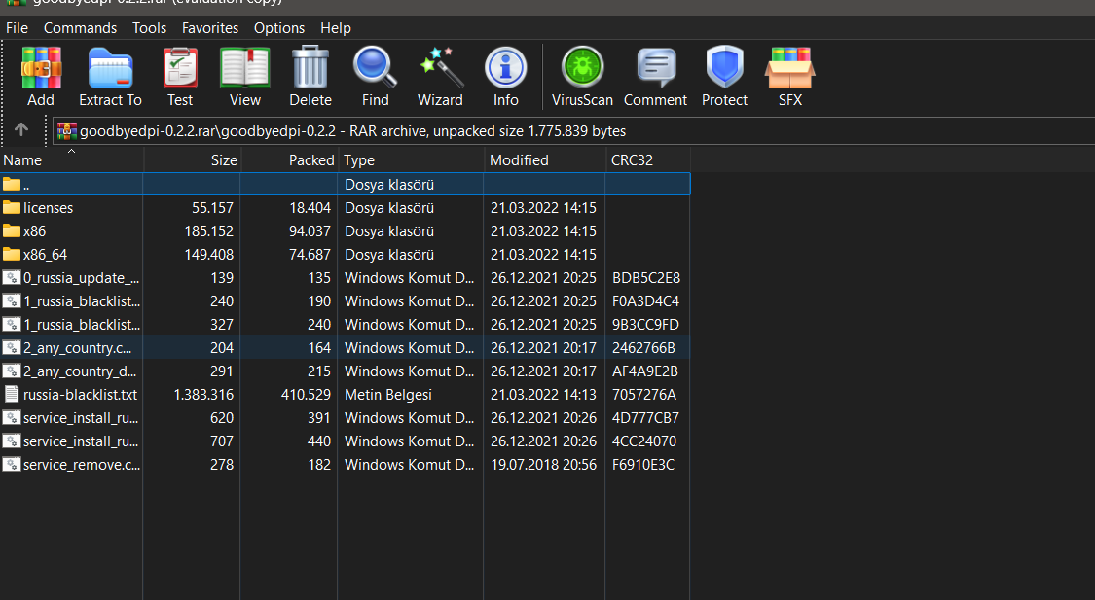Viewport: 1095px width, 600px height.
Task: Click the Find magnifier icon
Action: [x=375, y=68]
